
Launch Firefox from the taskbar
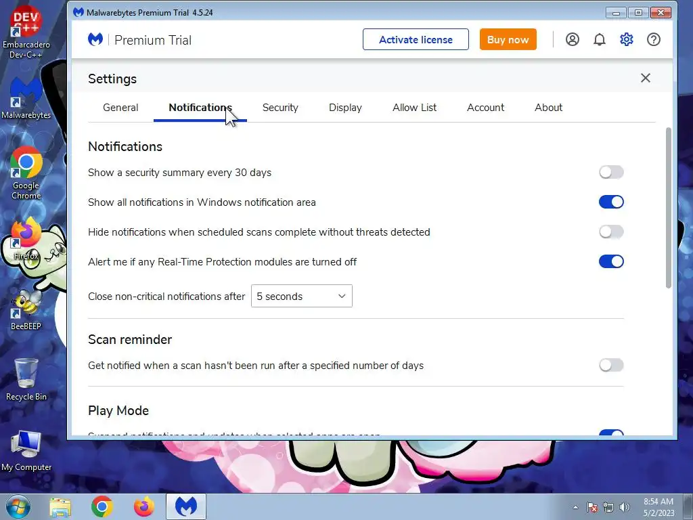pos(144,507)
